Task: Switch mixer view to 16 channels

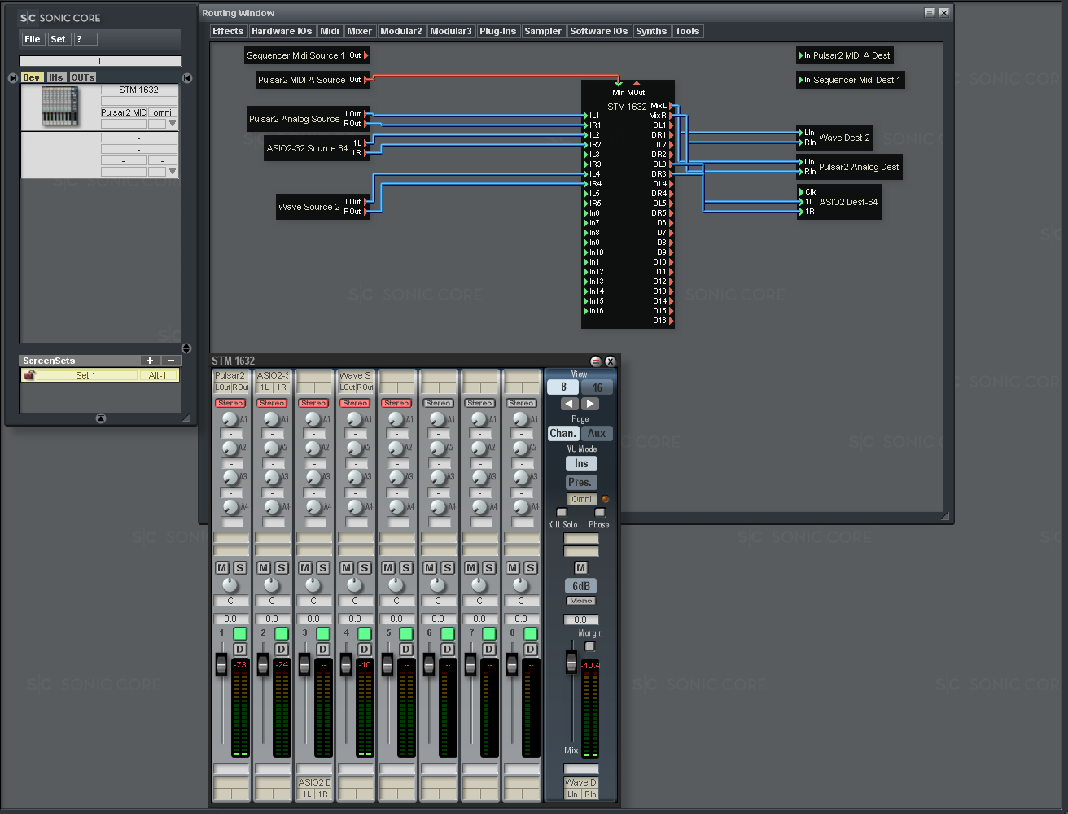Action: (597, 387)
